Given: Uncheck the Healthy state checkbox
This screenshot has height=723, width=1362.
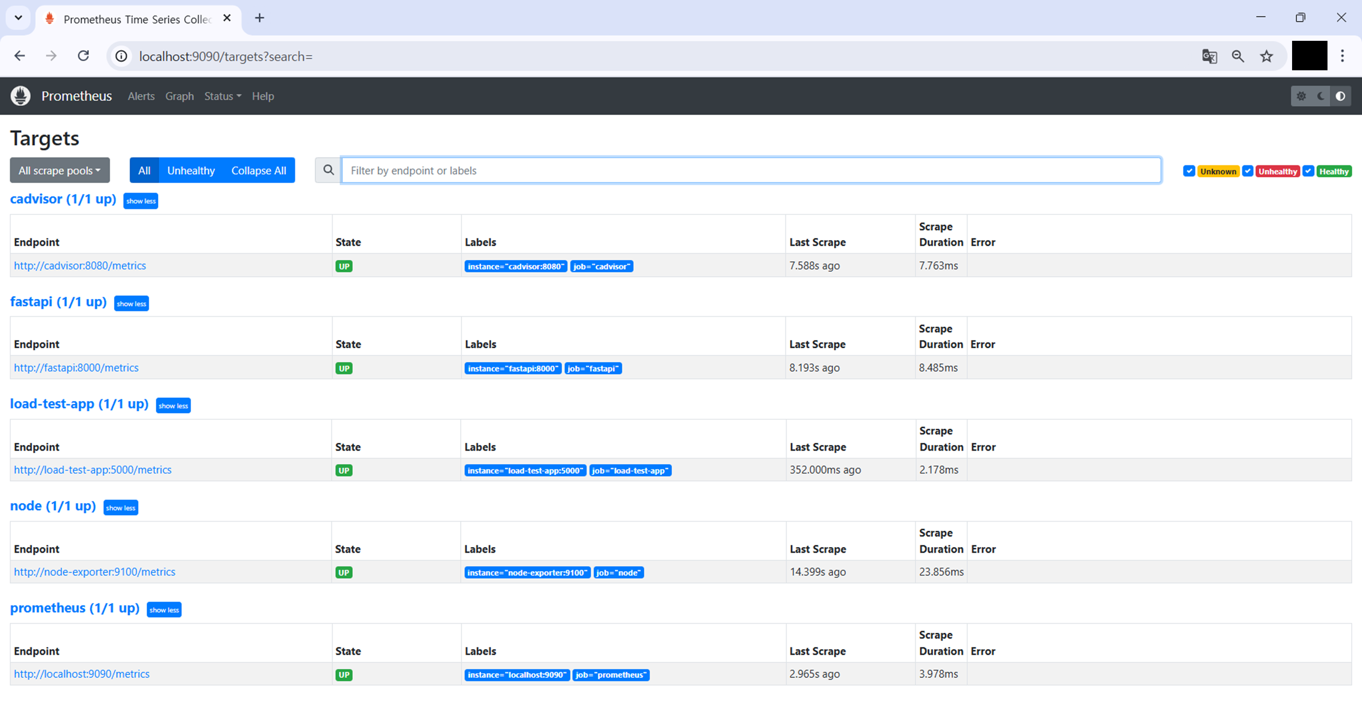Looking at the screenshot, I should tap(1308, 171).
